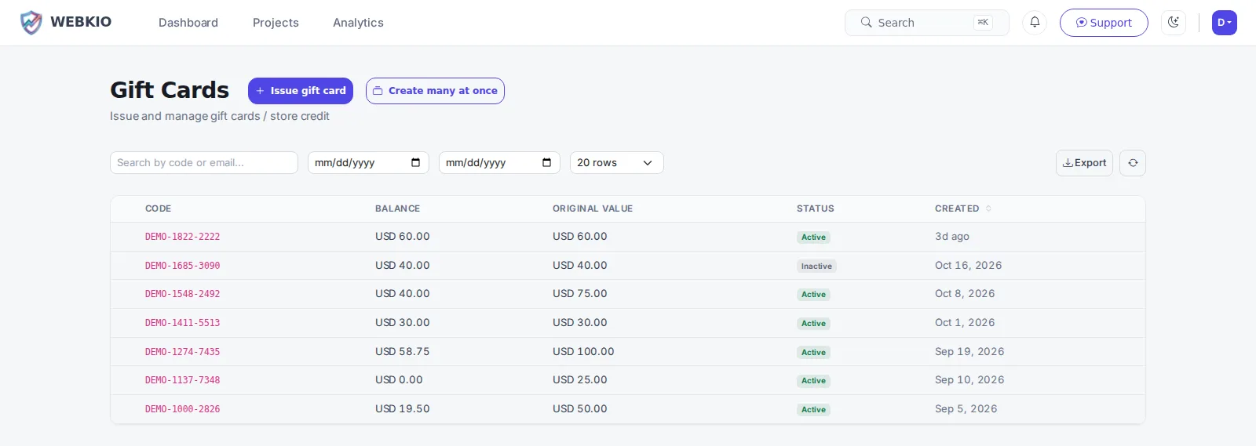Click created date Oct 16, 2026
The image size is (1256, 446).
969,265
